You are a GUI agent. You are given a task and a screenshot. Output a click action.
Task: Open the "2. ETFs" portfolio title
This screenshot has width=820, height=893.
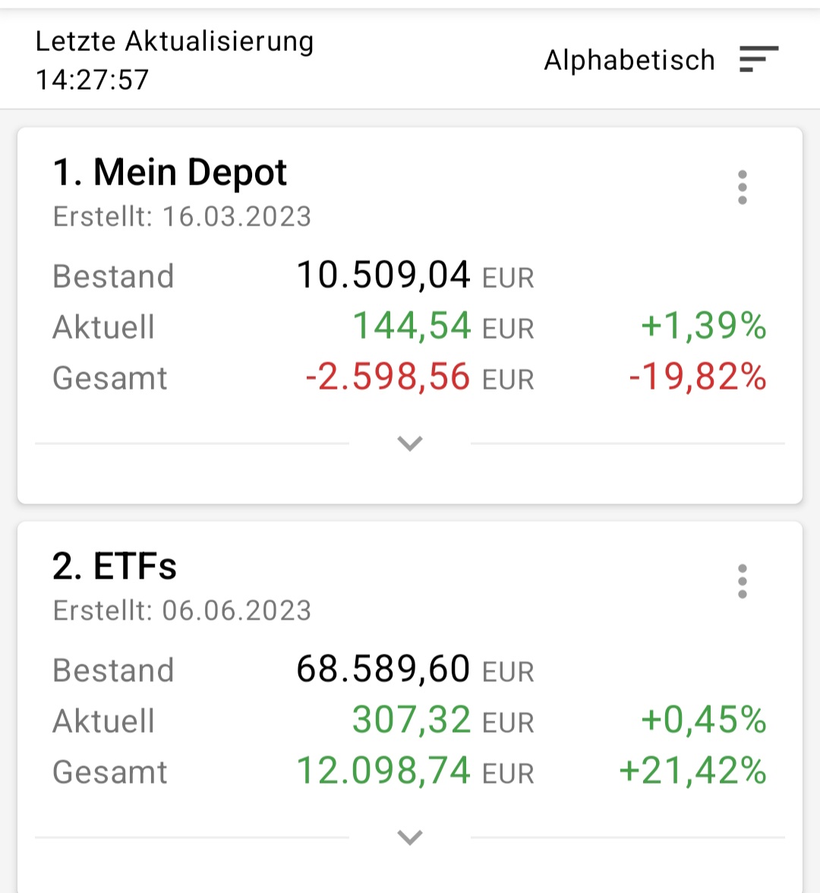point(114,566)
